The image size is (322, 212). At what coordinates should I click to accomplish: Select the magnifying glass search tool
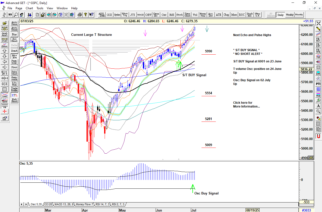[16, 15]
